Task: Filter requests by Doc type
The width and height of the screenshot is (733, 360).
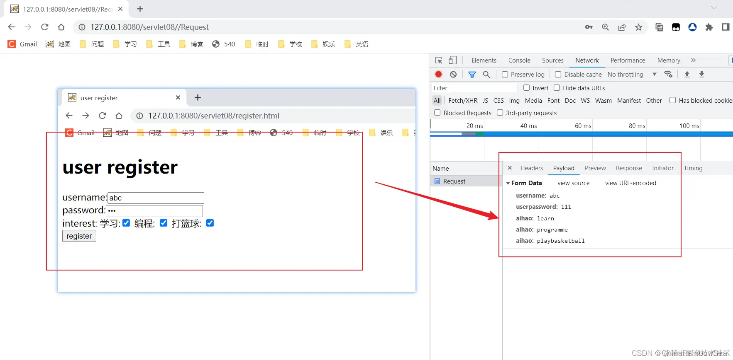Action: tap(570, 100)
